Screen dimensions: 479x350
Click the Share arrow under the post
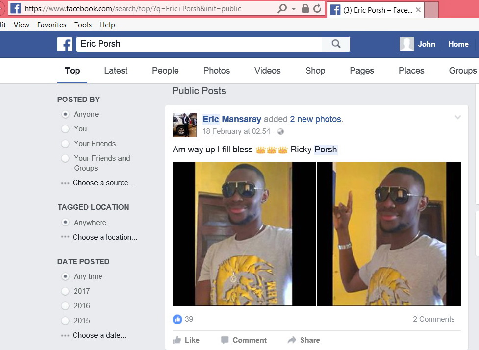pos(304,340)
